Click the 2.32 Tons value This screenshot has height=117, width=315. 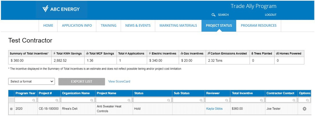tap(215, 60)
